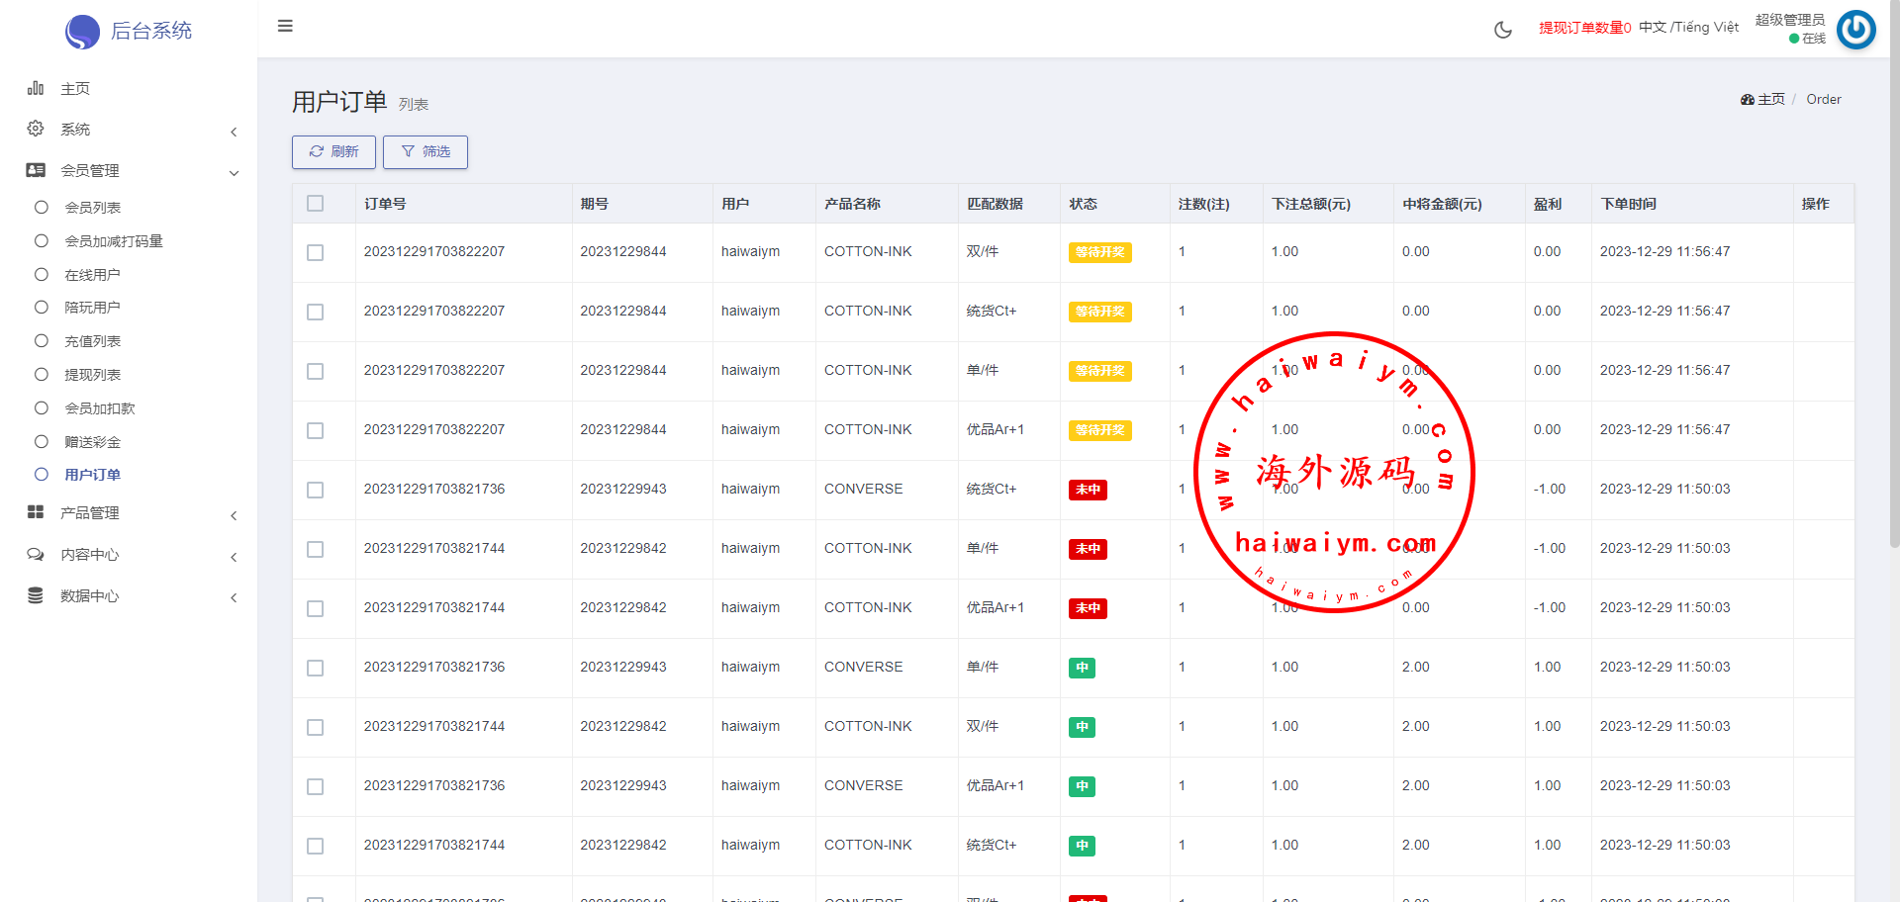The image size is (1900, 902).
Task: Select the checkbox of first CONVERSE order row
Action: 316,490
